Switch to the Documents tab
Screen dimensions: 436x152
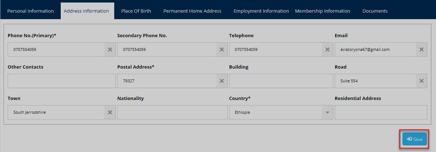(x=375, y=11)
